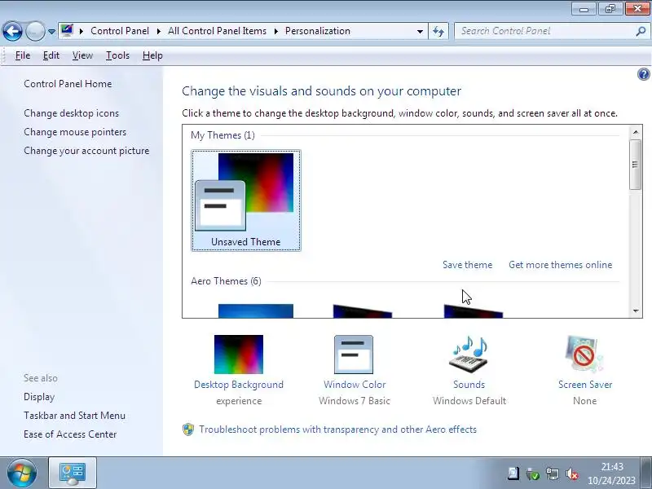The width and height of the screenshot is (652, 489).
Task: Click the Sounds music notes icon
Action: pyautogui.click(x=469, y=354)
